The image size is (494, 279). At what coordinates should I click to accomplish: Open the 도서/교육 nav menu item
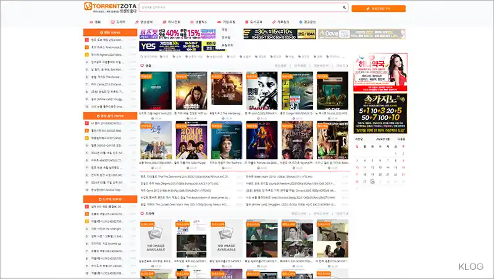[x=254, y=22]
